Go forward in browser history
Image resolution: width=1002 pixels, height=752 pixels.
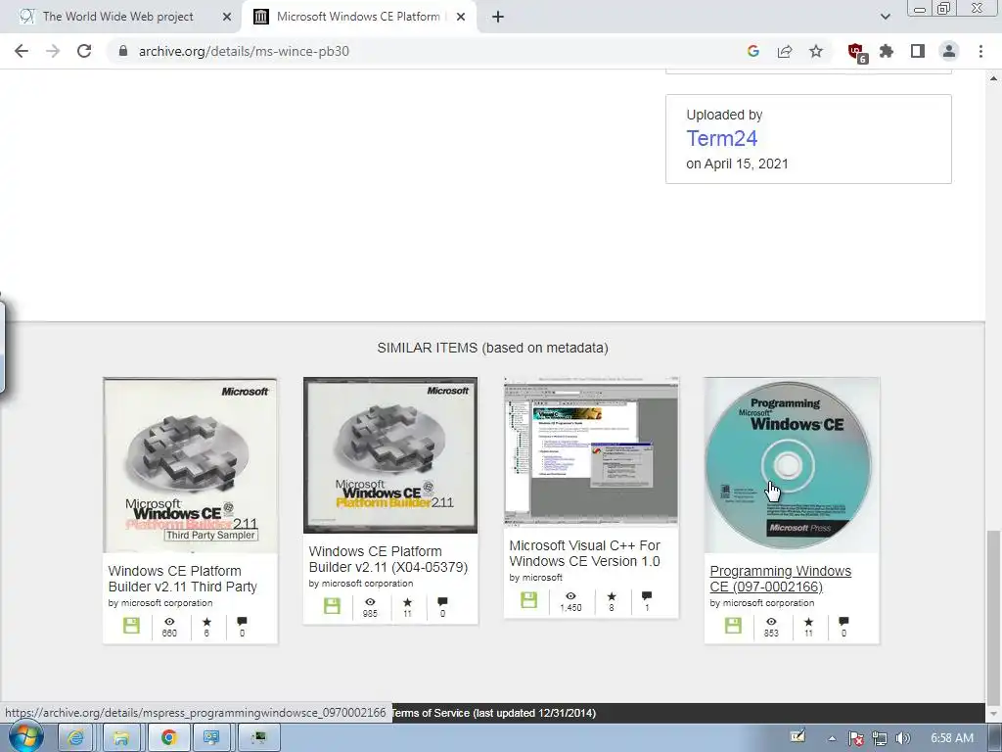(x=53, y=51)
